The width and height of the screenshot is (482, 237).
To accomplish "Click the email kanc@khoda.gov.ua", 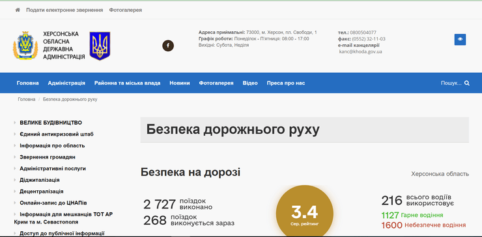I will point(361,52).
